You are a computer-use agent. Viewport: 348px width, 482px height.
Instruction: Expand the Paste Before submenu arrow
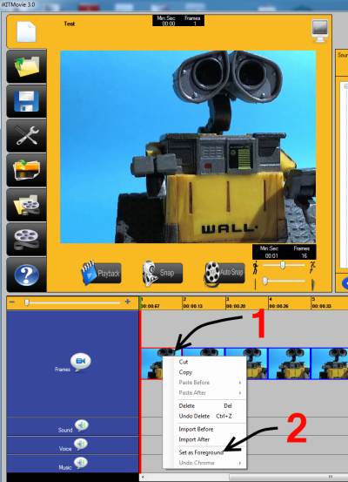pos(240,383)
